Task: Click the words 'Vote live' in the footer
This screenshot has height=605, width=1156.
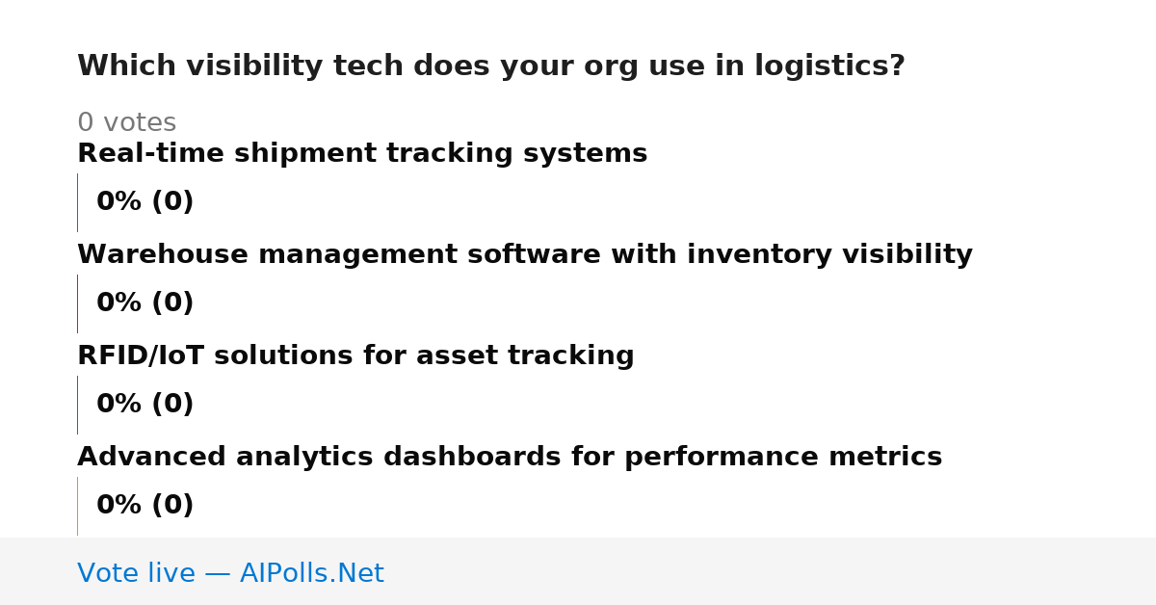Action: pos(136,573)
